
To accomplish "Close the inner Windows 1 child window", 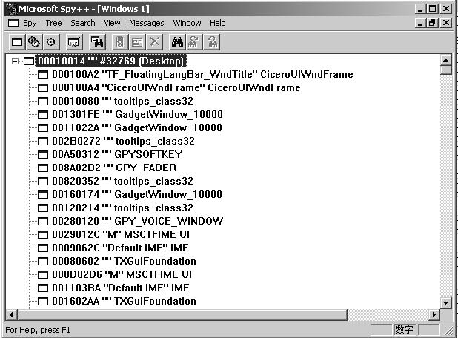I will click(446, 22).
